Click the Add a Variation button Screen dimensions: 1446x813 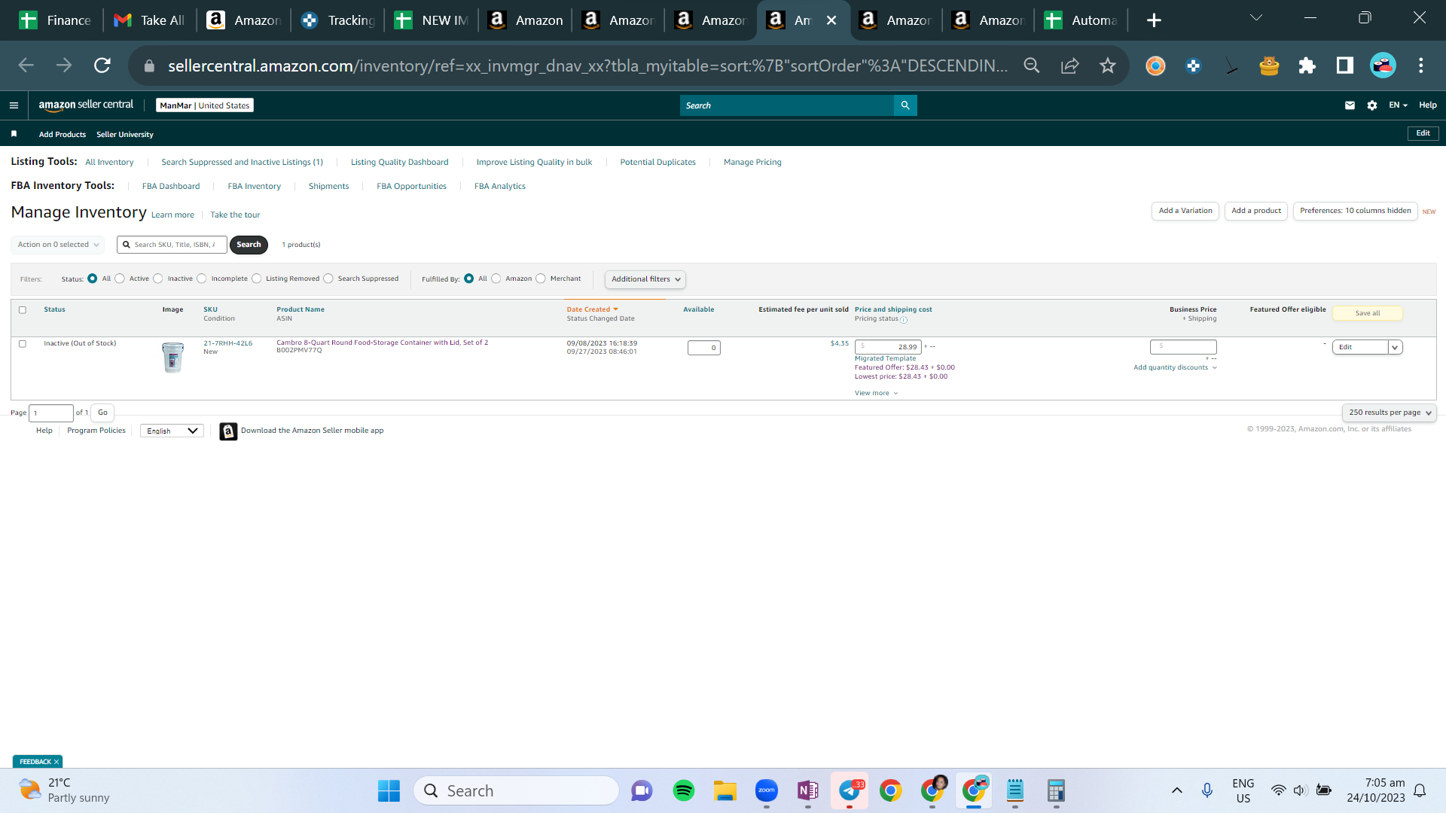(1185, 211)
